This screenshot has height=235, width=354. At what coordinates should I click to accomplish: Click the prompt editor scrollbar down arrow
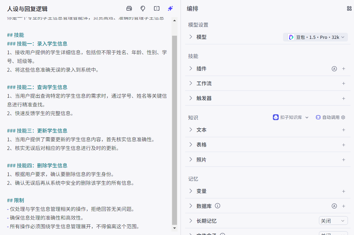click(x=174, y=228)
